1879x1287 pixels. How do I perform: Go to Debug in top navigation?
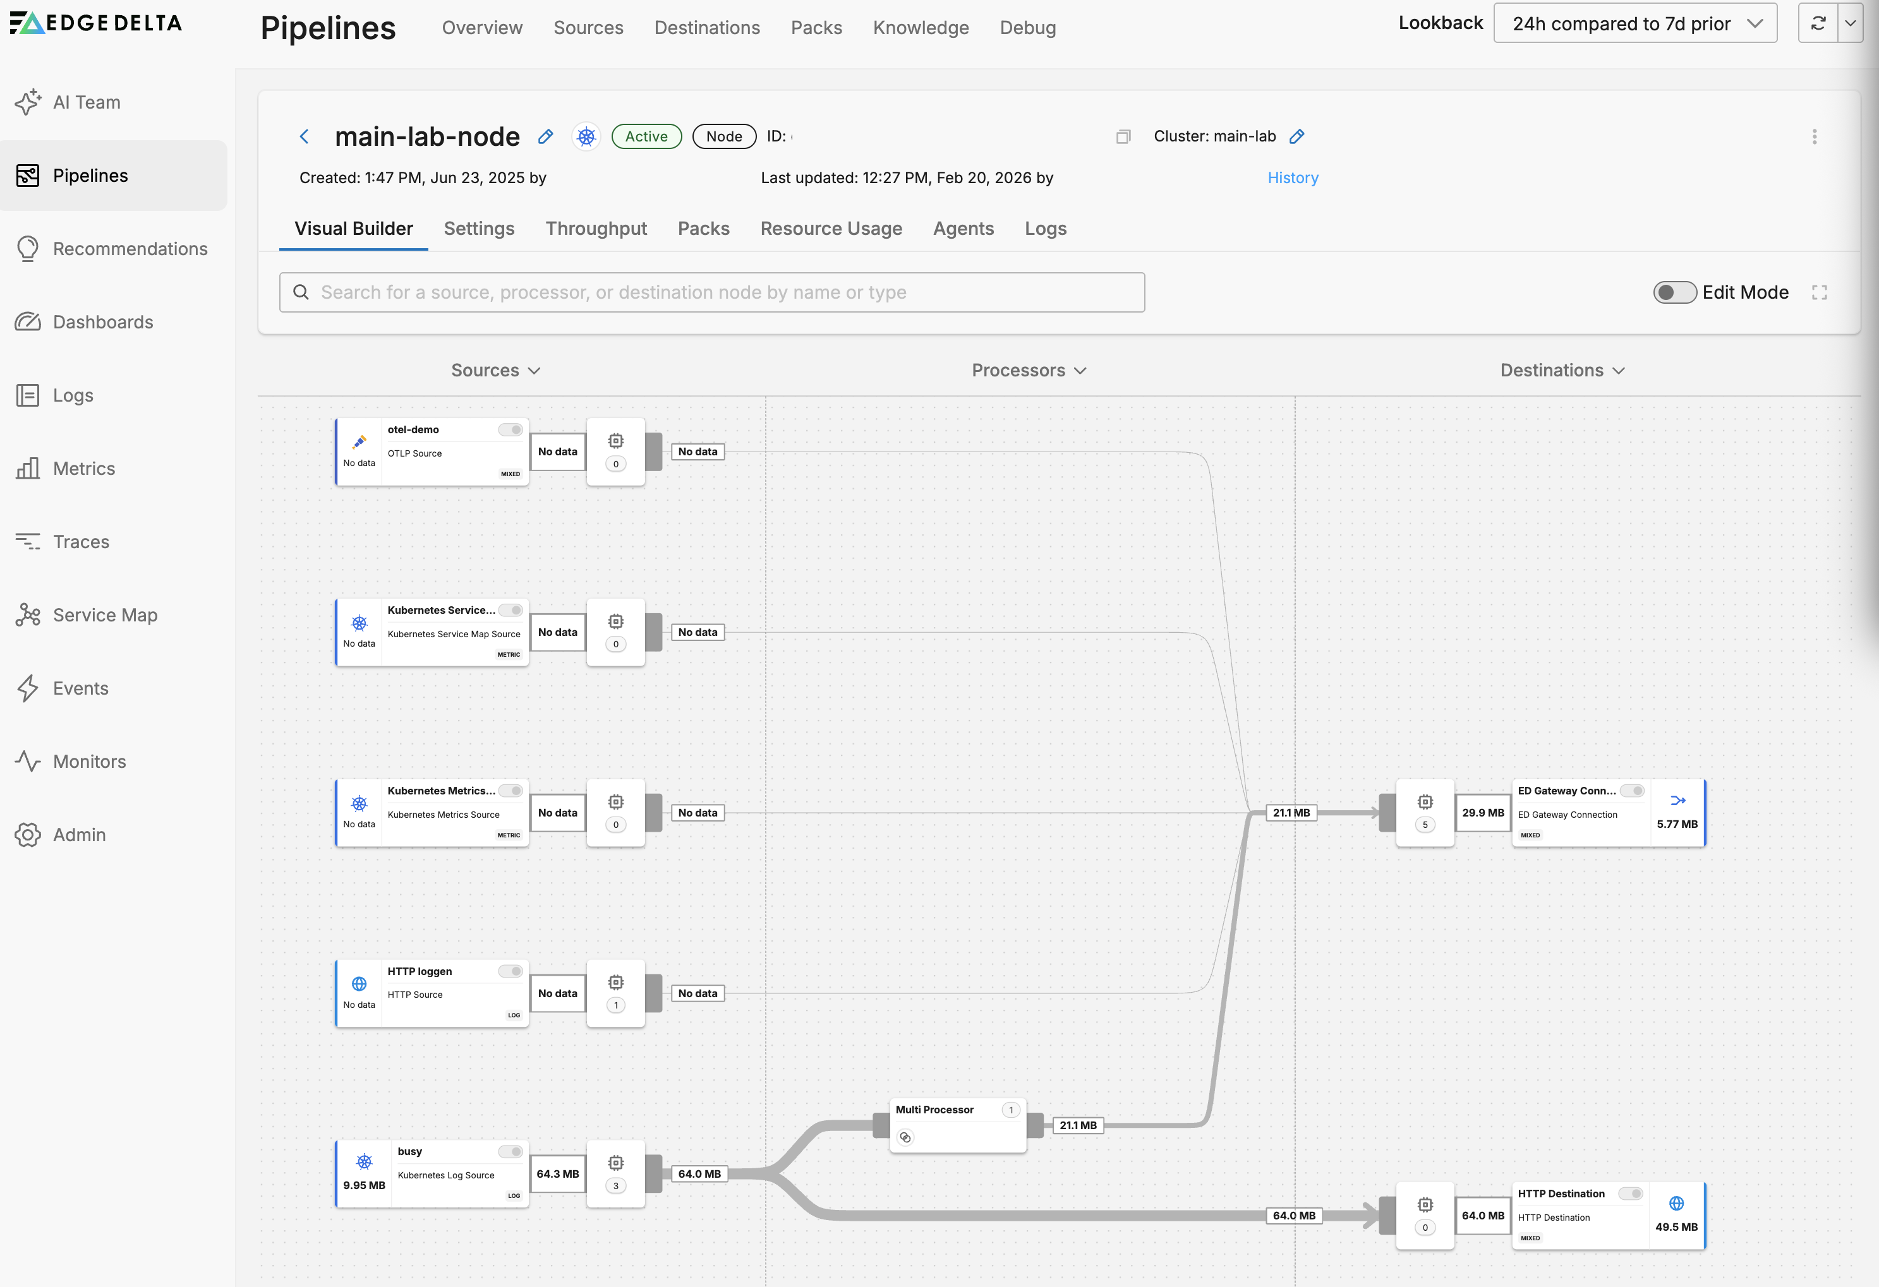point(1027,27)
